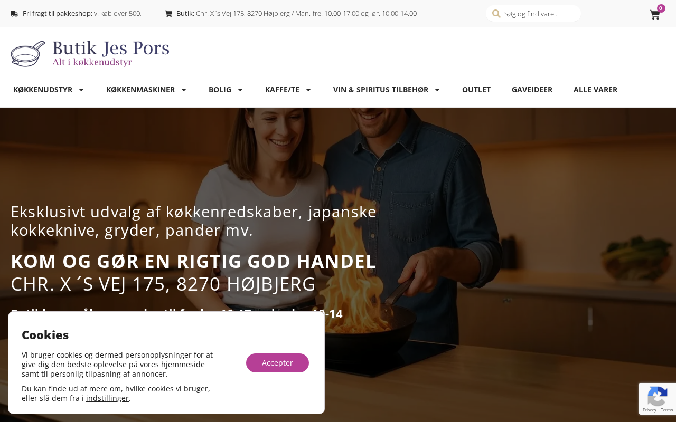The image size is (676, 422).
Task: Open the shopping cart icon
Action: coord(655,15)
